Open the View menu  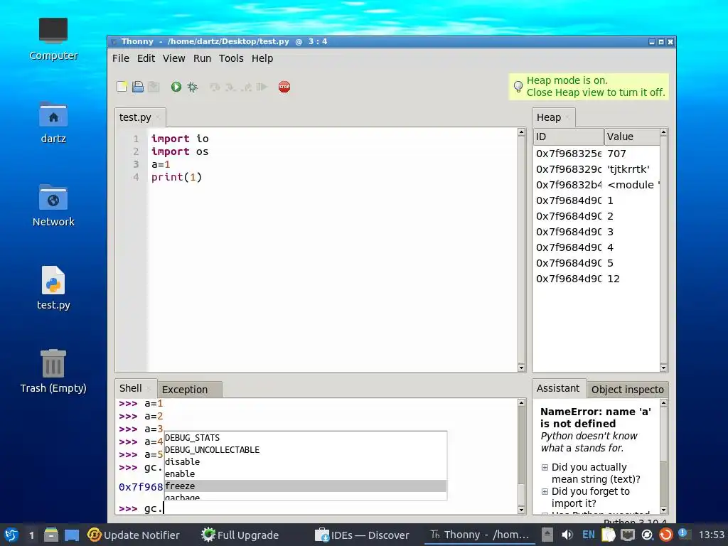tap(173, 58)
